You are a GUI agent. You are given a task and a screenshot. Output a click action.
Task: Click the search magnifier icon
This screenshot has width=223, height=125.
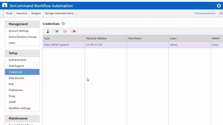[x=221, y=13]
